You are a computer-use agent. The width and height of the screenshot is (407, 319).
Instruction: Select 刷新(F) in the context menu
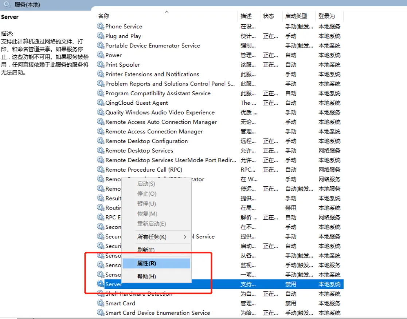(x=146, y=250)
